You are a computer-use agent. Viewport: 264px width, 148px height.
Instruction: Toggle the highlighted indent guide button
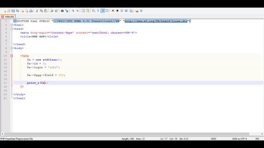coord(103,11)
